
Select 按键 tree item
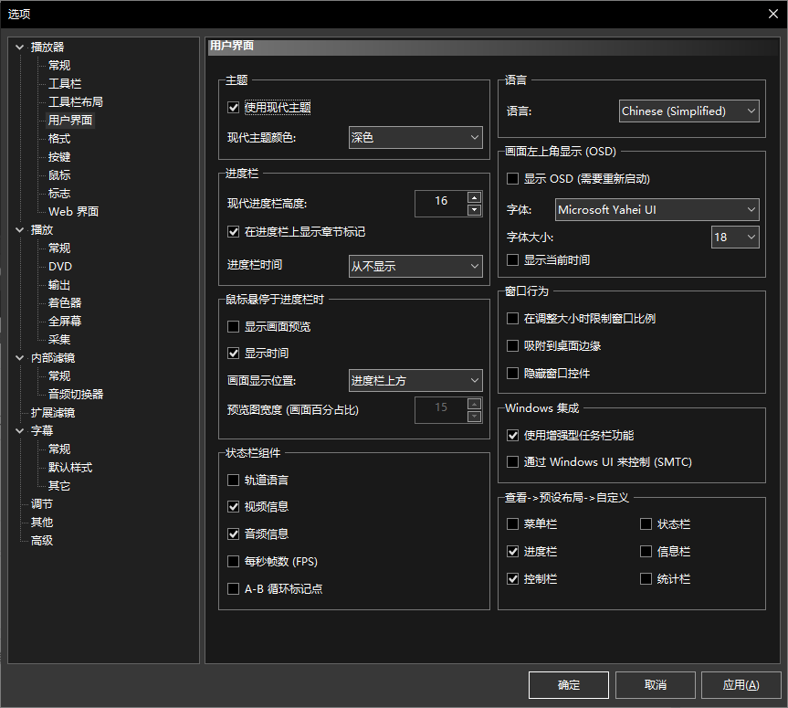[x=59, y=157]
